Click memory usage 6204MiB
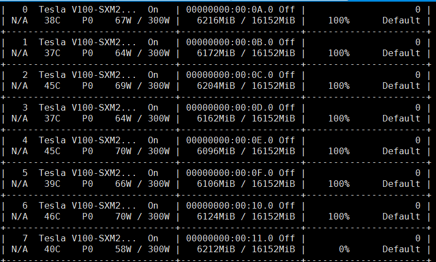This screenshot has width=436, height=262. click(216, 86)
